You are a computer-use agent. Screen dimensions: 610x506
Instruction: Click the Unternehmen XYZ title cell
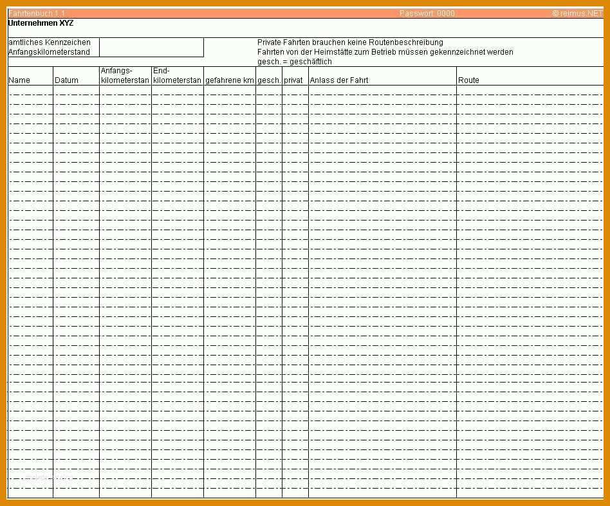point(41,23)
